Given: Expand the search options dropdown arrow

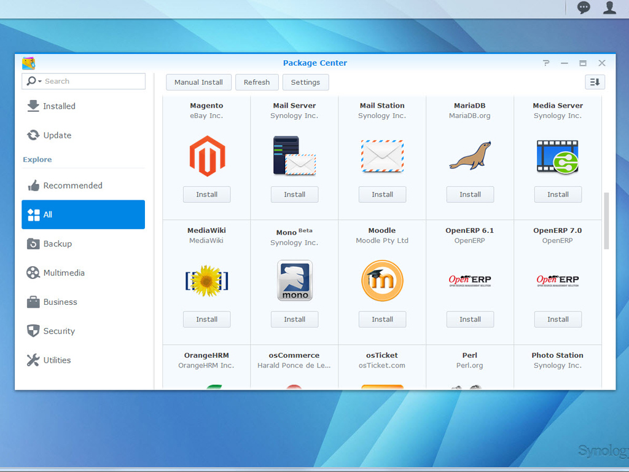Looking at the screenshot, I should pyautogui.click(x=40, y=82).
